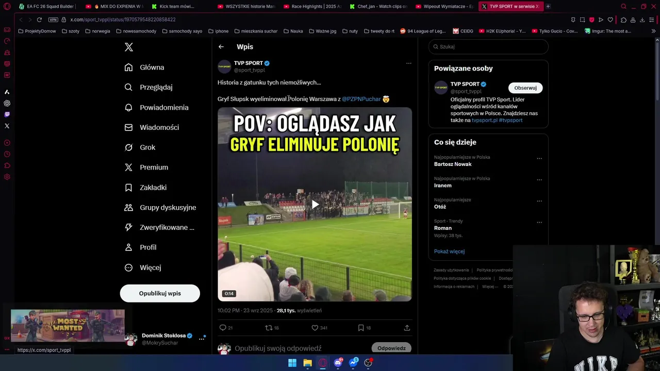660x371 pixels.
Task: Open post options three-dot menu
Action: point(408,63)
